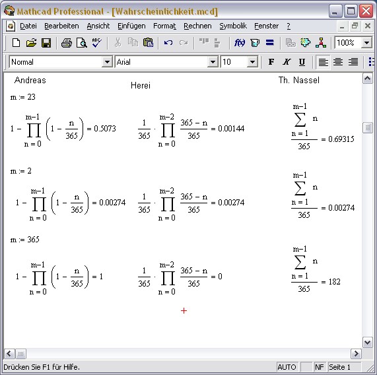The image size is (377, 375).
Task: Open the Einfügen menu
Action: click(131, 26)
